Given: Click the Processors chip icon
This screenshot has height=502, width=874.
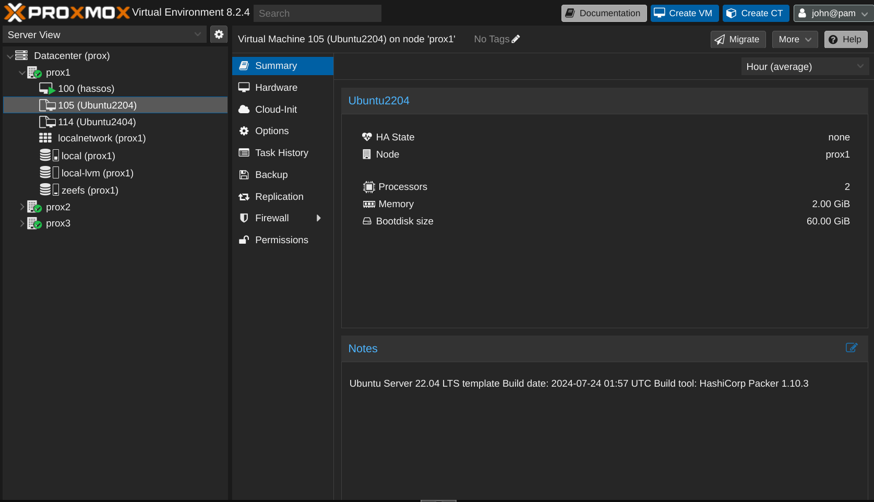Looking at the screenshot, I should click(x=369, y=187).
